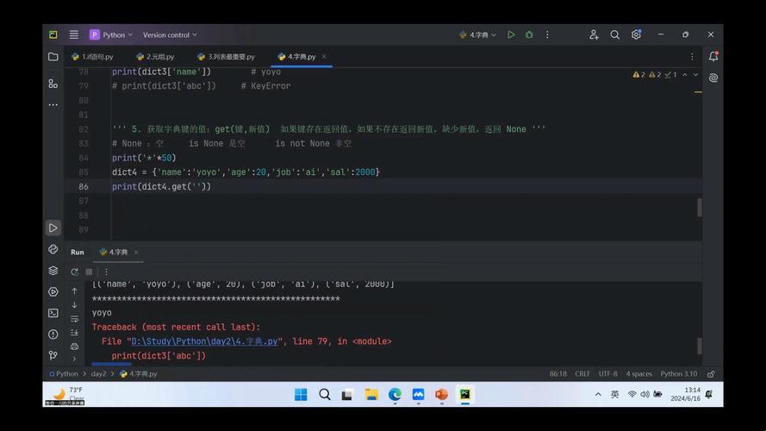This screenshot has width=766, height=431.
Task: Show more tool windows ellipsis
Action: (x=53, y=104)
